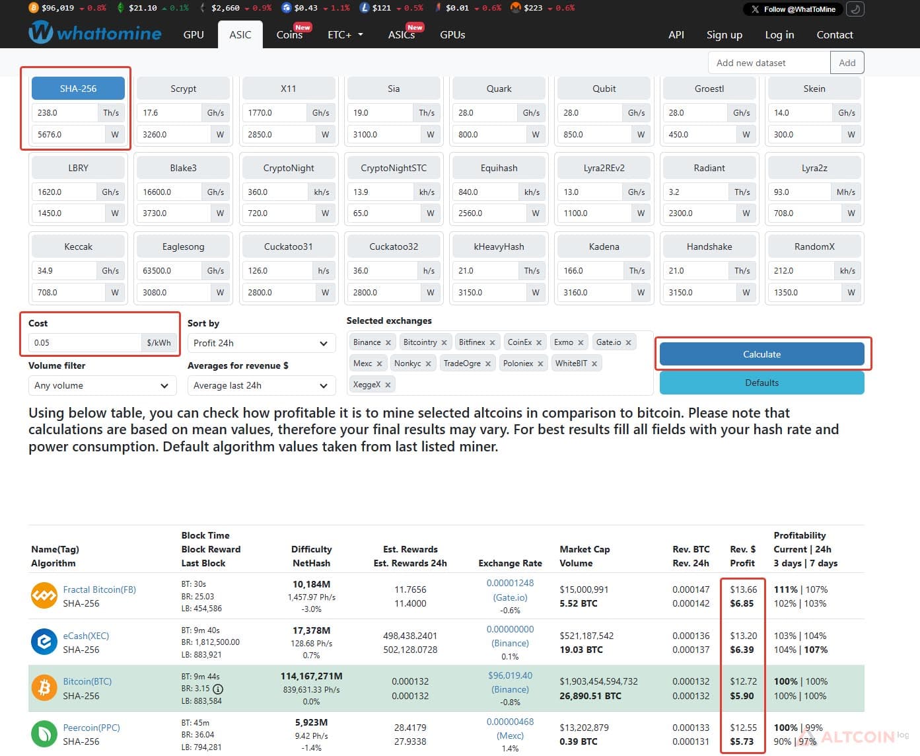920x756 pixels.
Task: Switch to the GPU tab
Action: 194,34
